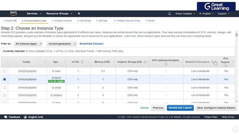
Task: Click the language globe icon
Action: pos(25,117)
